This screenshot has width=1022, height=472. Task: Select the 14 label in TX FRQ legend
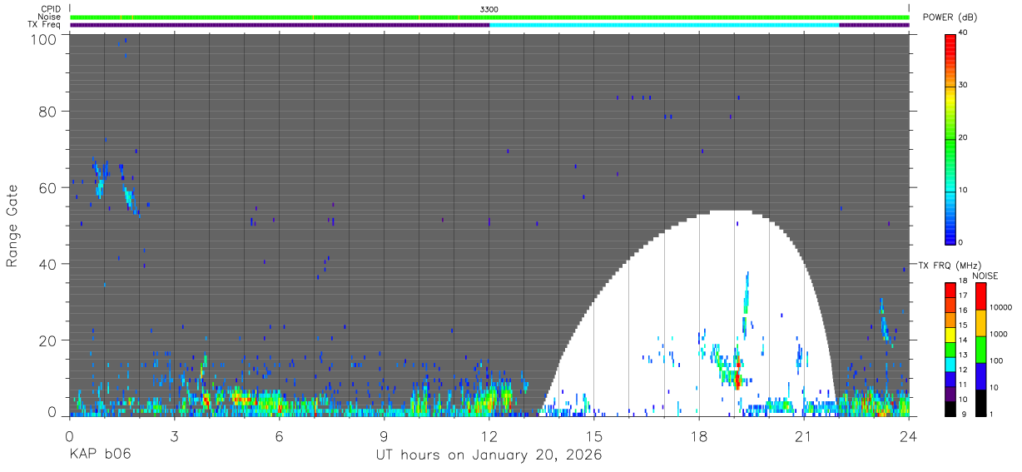click(962, 340)
